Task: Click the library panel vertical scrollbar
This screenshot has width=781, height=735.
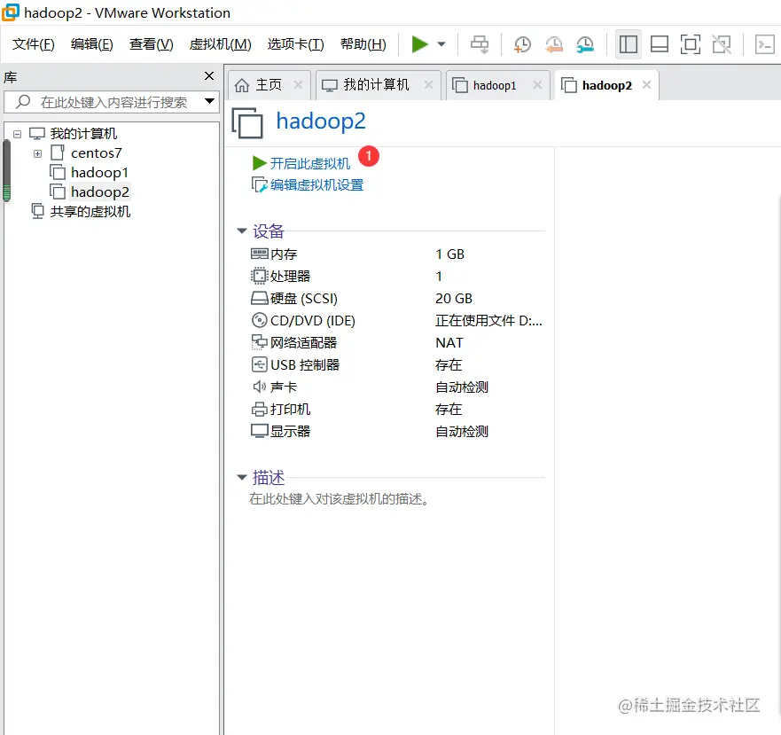Action: 6,171
